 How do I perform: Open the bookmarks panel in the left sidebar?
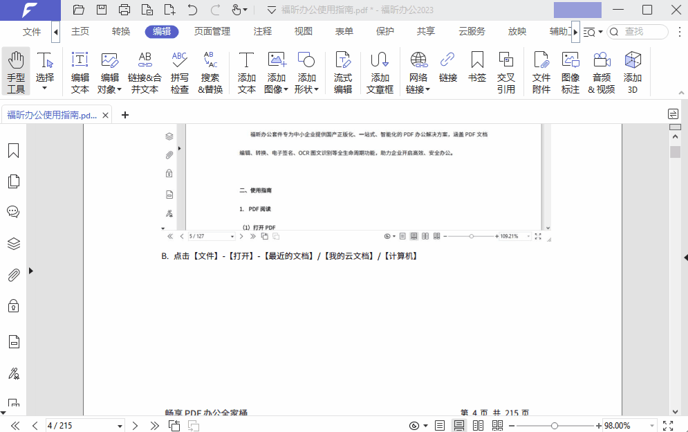click(x=13, y=150)
